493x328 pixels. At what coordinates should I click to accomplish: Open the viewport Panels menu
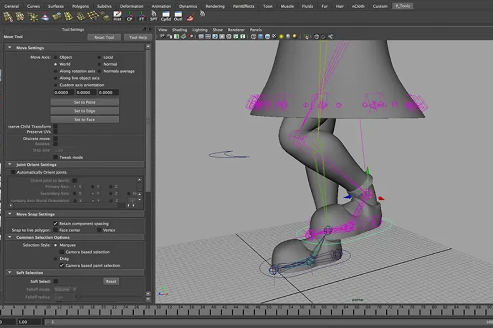256,30
